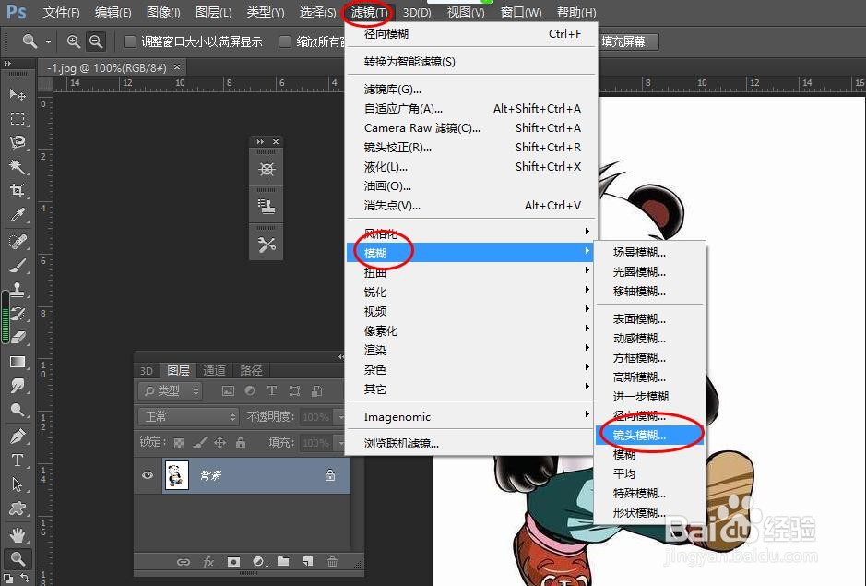Expand the 像素化 submenu

point(469,330)
